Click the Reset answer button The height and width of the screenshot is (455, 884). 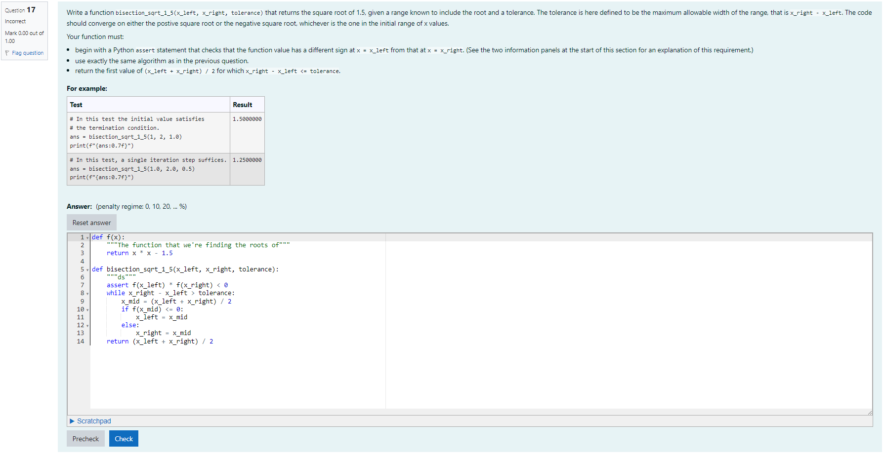(x=91, y=222)
